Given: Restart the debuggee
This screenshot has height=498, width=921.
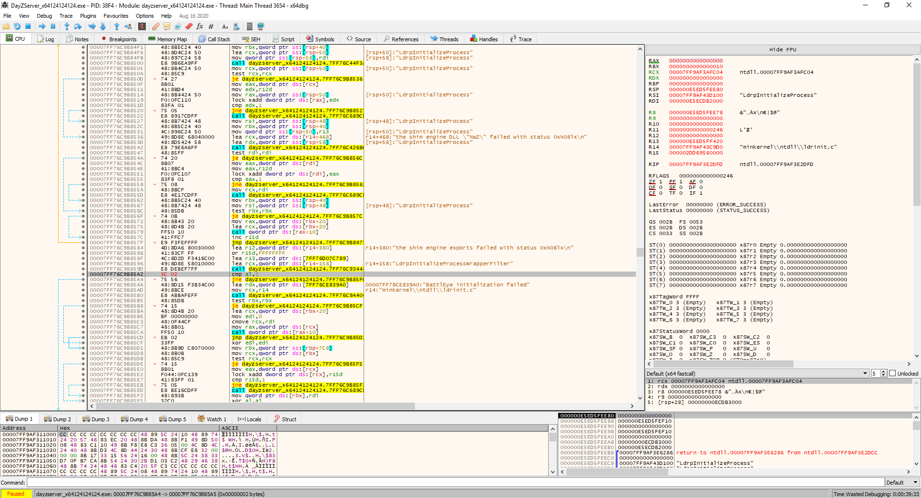Looking at the screenshot, I should (x=17, y=26).
